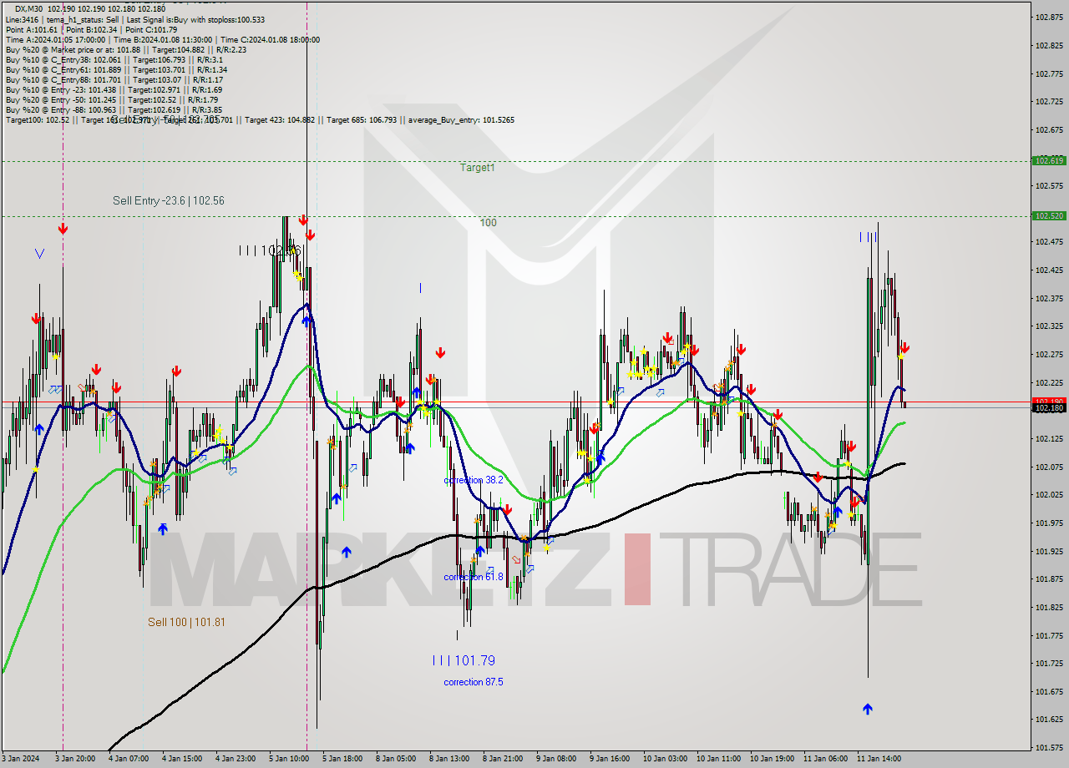Select the green 102.520 price tag
The image size is (1069, 768).
tap(1049, 215)
